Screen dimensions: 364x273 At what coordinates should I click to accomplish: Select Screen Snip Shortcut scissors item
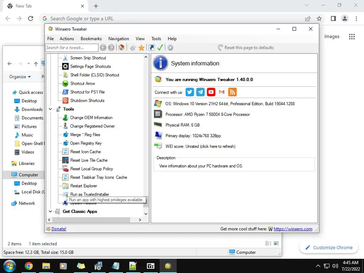(88, 58)
